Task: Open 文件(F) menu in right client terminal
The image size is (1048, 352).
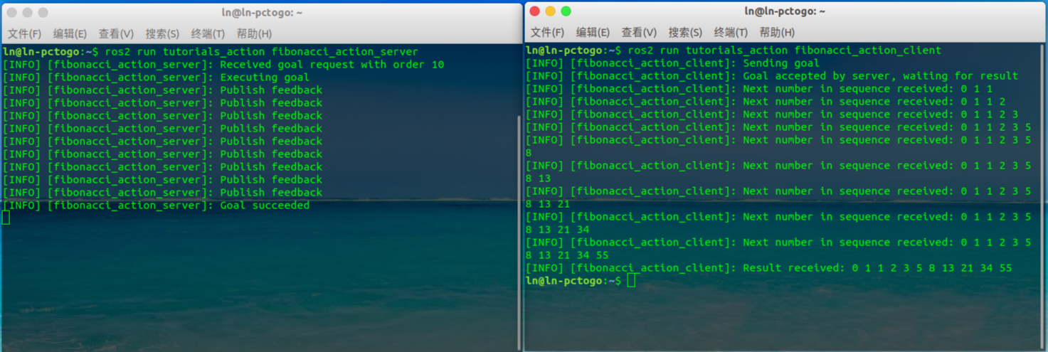Action: pyautogui.click(x=547, y=32)
